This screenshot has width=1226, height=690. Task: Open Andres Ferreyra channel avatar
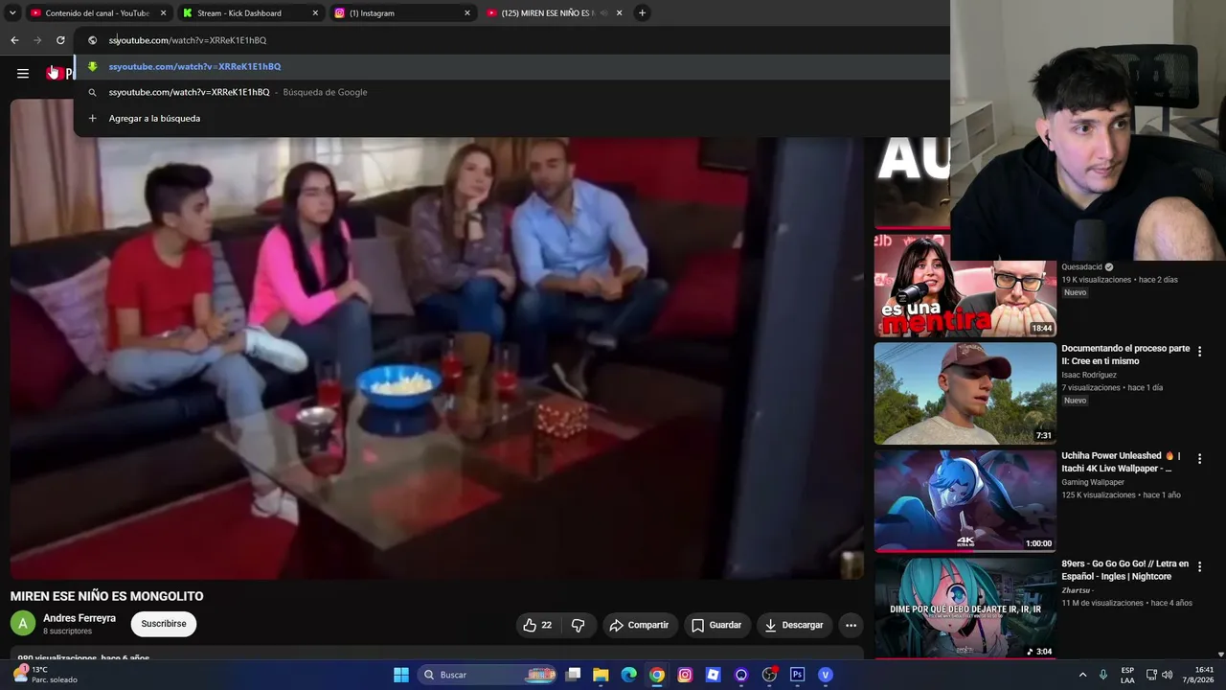click(23, 624)
